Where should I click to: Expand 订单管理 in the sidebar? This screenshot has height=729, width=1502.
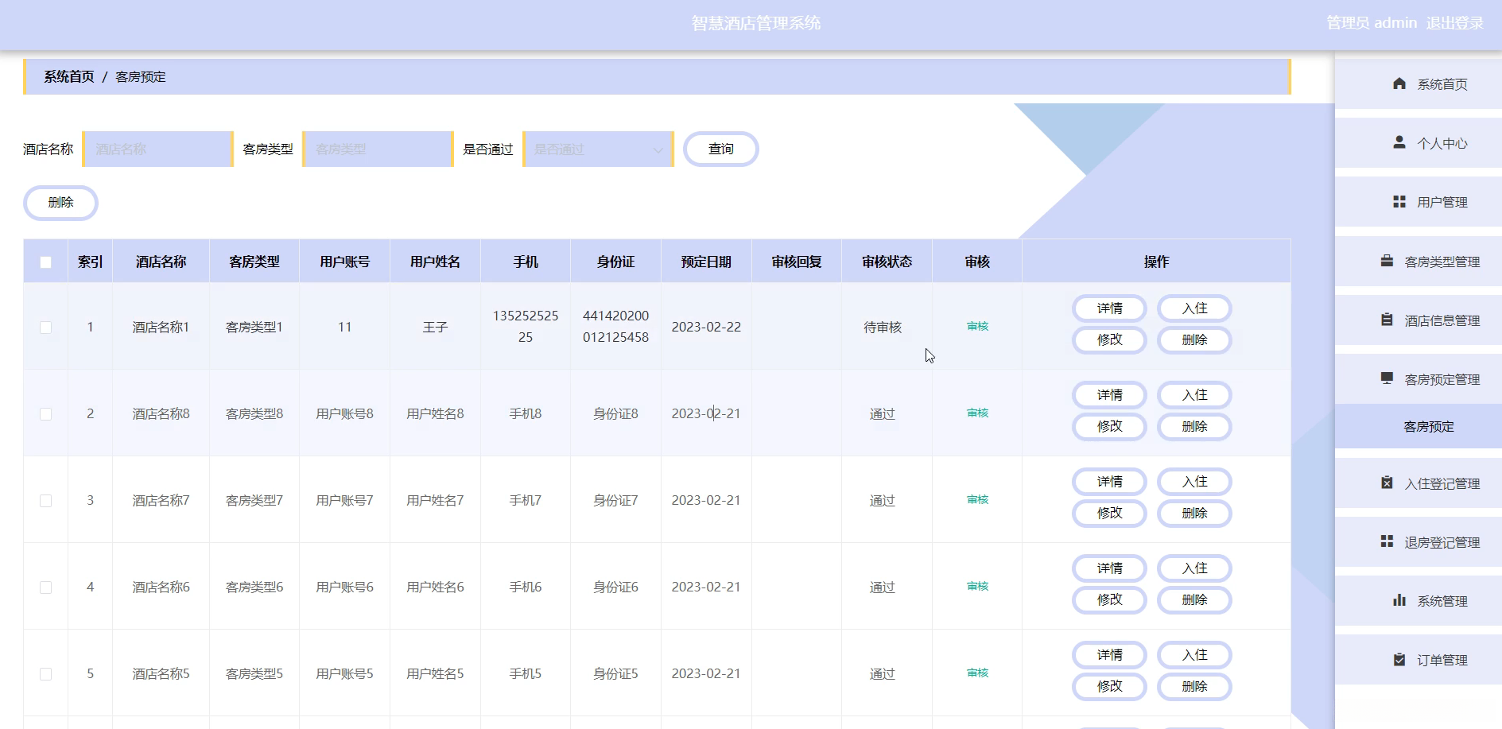coord(1419,660)
